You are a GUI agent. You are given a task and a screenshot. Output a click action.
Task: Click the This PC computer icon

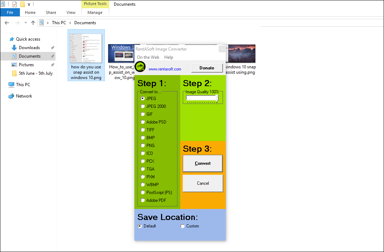(x=11, y=85)
